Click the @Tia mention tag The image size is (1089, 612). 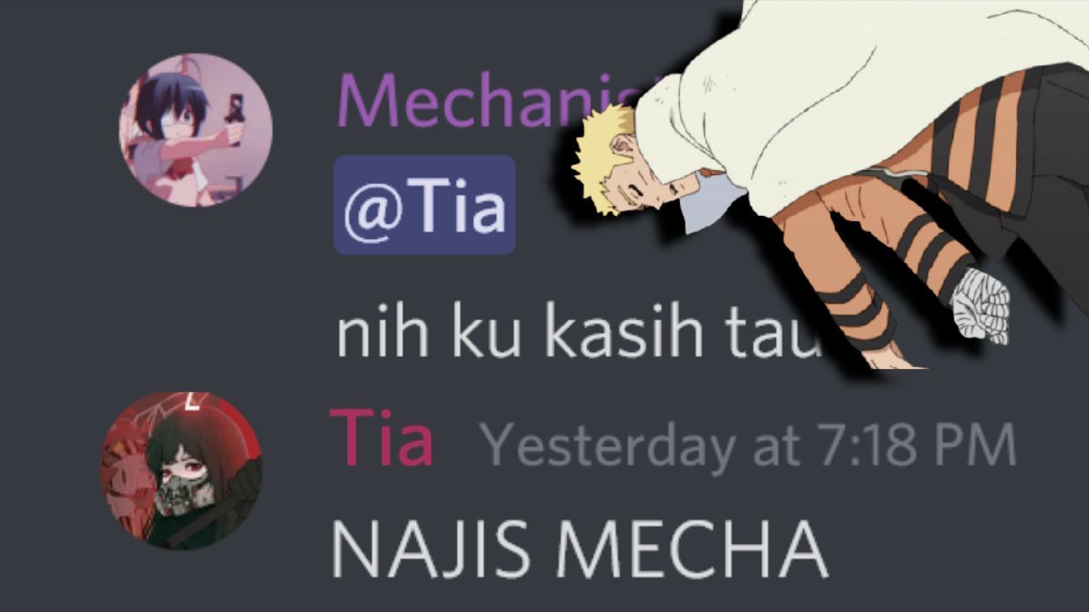[425, 205]
